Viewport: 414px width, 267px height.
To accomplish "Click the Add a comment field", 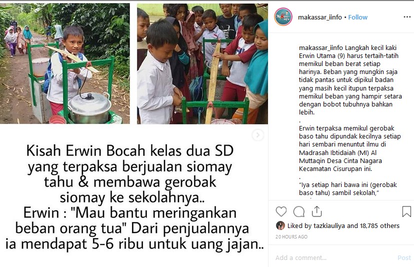I will pyautogui.click(x=334, y=257).
